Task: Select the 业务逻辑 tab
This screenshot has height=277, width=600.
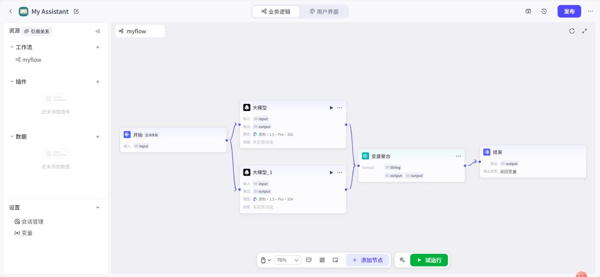Action: pos(276,11)
